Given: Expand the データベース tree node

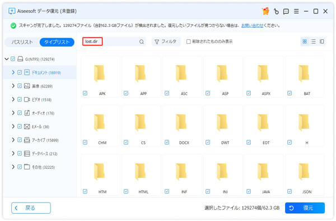Looking at the screenshot, I should pos(13,154).
